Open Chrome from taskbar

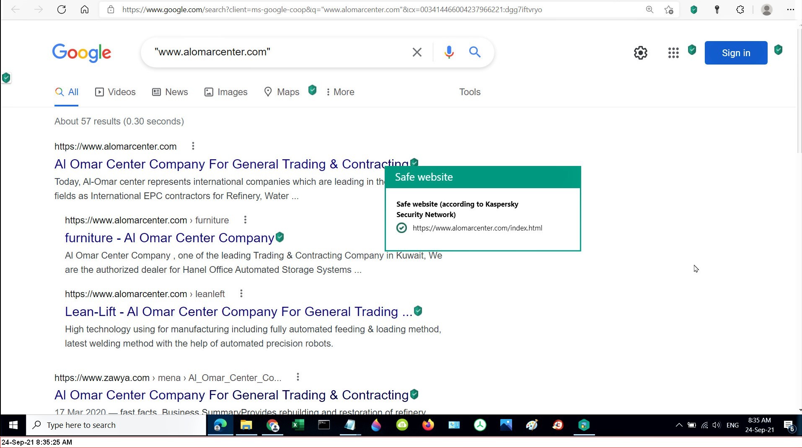pyautogui.click(x=273, y=425)
